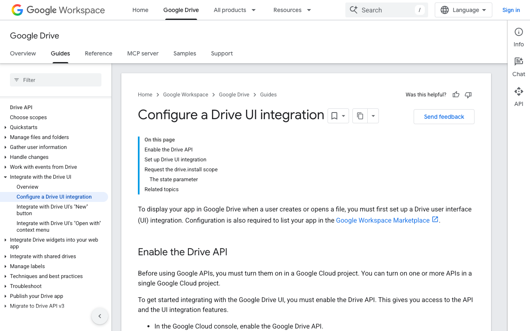Screen dimensions: 530x331
Task: Expand Manage files and folders section
Action: (5, 137)
